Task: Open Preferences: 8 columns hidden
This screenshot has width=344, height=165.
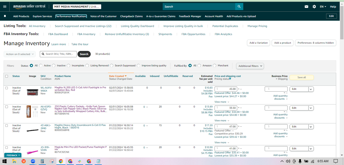Action: (316, 43)
